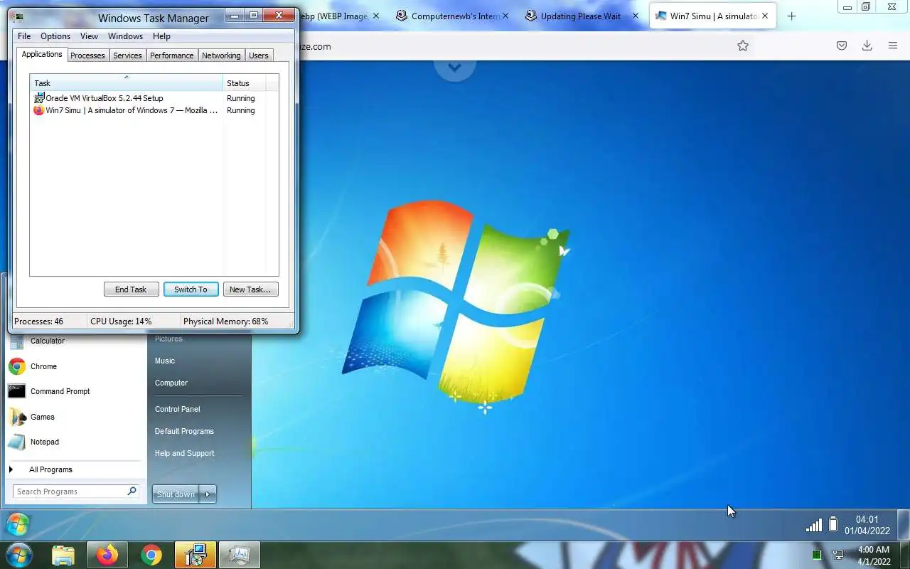Click the Calculator icon in the Start menu
The height and width of the screenshot is (569, 910).
click(x=17, y=341)
